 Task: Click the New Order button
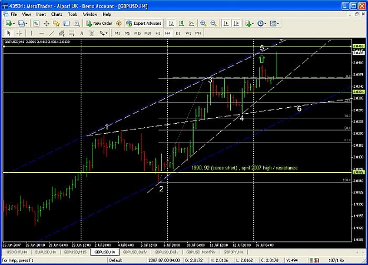pyautogui.click(x=100, y=23)
